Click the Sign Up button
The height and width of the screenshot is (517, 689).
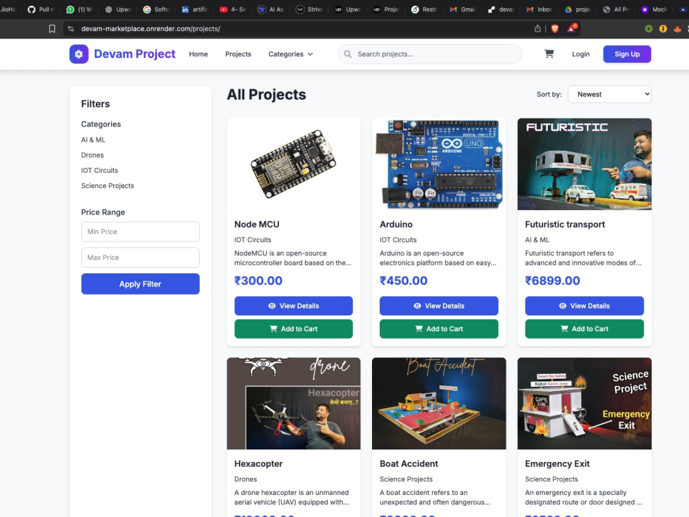627,54
